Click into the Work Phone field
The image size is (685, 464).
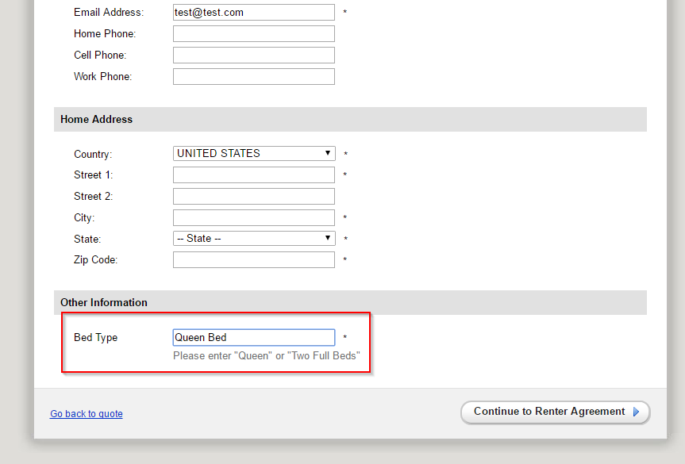click(253, 77)
